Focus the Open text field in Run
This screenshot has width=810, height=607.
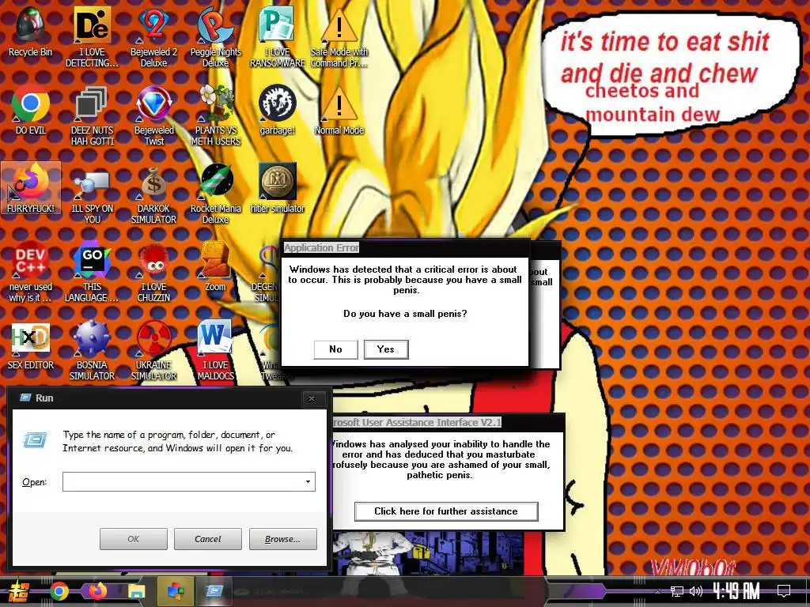coord(183,481)
